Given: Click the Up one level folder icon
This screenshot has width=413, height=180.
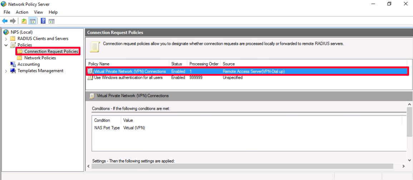Looking at the screenshot, I should point(24,21).
